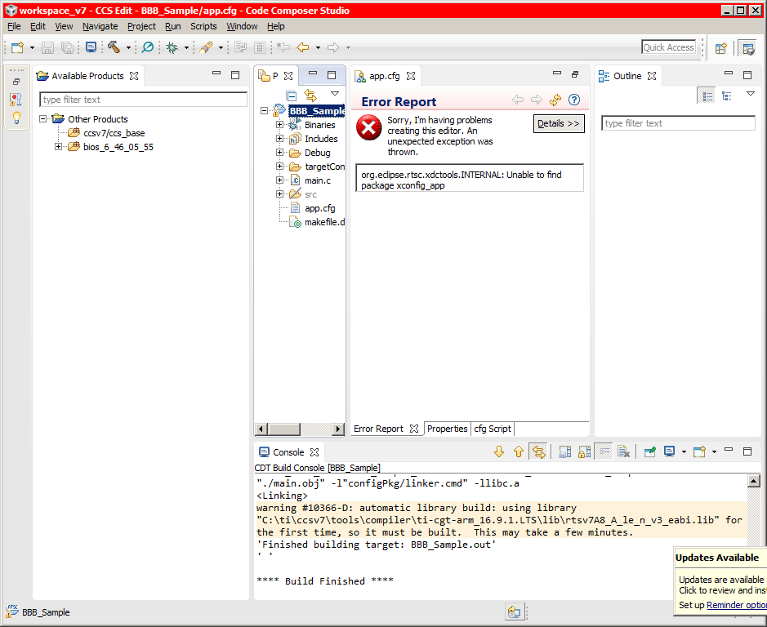This screenshot has height=627, width=767.
Task: Toggle Outline flat list view icon
Action: 707,96
